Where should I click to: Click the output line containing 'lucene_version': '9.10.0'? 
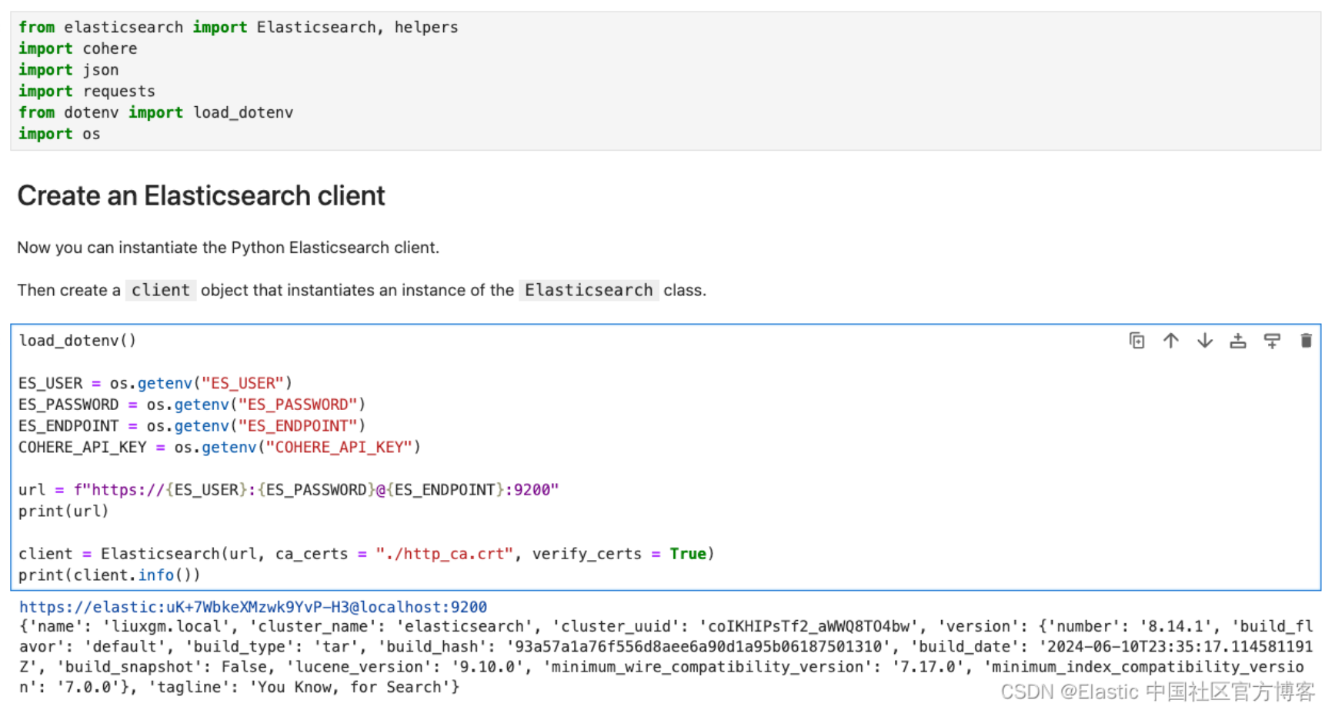point(662,667)
